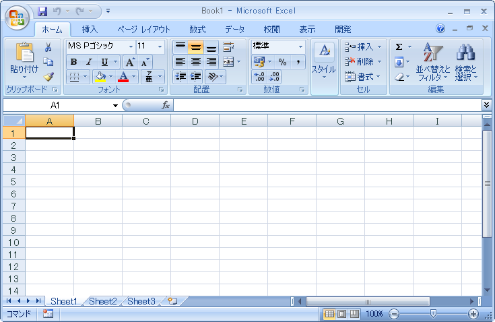The height and width of the screenshot is (322, 495).
Task: Increase font size with large A
Action: [x=130, y=62]
